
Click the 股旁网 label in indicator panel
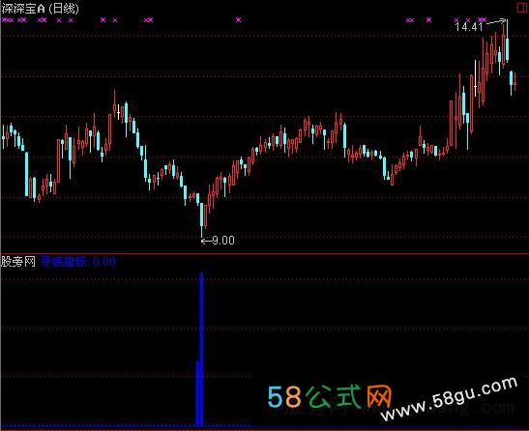coord(18,262)
